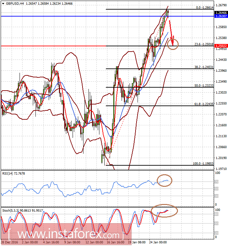The image size is (228, 246).
Task: Click the Fibonacci label 50.0 -1.23233
Action: pyautogui.click(x=204, y=86)
